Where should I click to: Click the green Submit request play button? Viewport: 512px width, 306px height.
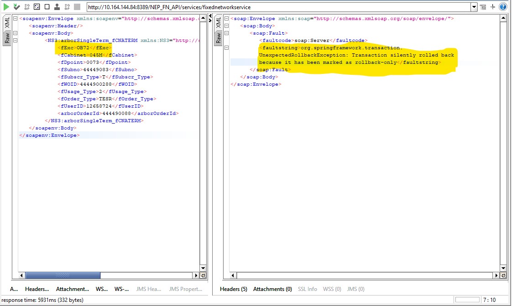[6, 7]
